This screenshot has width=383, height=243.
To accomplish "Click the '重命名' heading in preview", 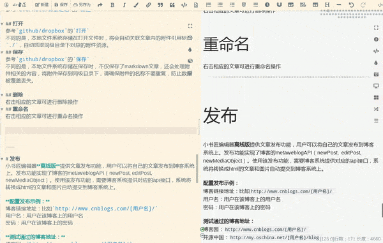I will [226, 45].
